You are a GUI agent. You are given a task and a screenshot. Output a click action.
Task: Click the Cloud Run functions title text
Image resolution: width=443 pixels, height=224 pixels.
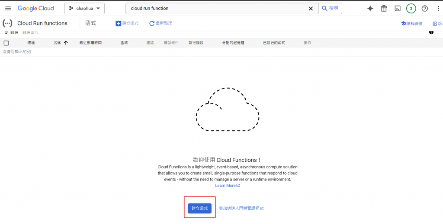[x=42, y=23]
